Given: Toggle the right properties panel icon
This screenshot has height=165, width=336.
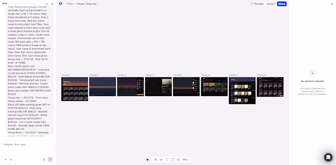Looking at the screenshot, I should 332,4.
